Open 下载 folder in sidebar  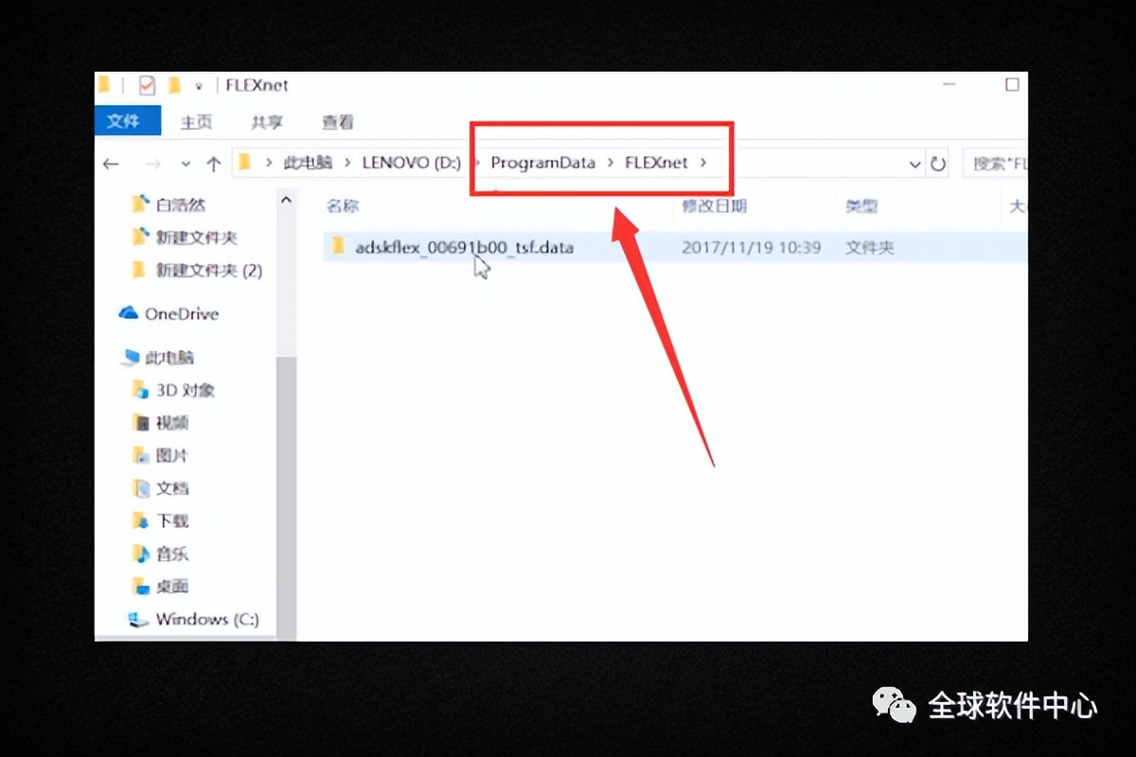coord(172,521)
